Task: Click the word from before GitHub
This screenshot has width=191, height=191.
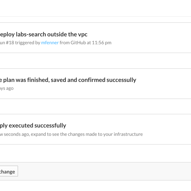Action: pos(65,43)
